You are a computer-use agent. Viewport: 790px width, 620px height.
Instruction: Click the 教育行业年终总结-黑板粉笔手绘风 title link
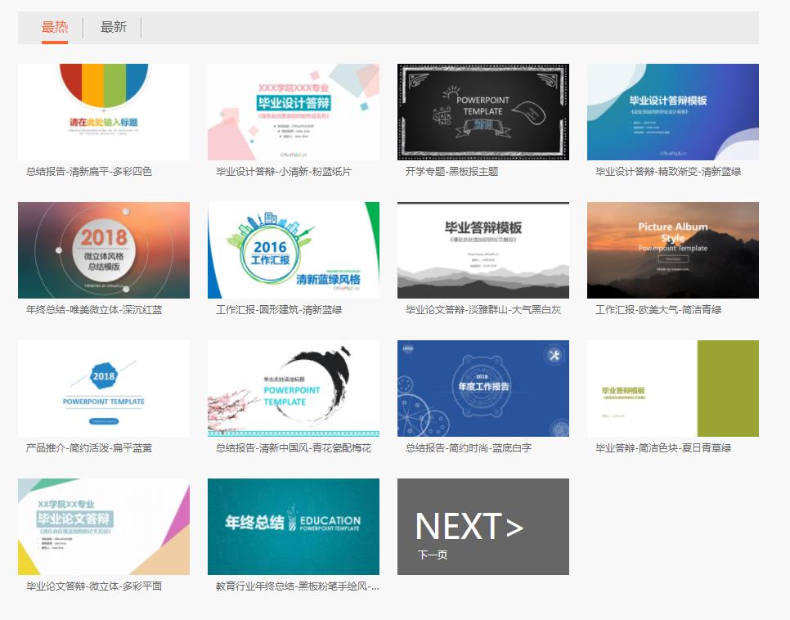[297, 586]
